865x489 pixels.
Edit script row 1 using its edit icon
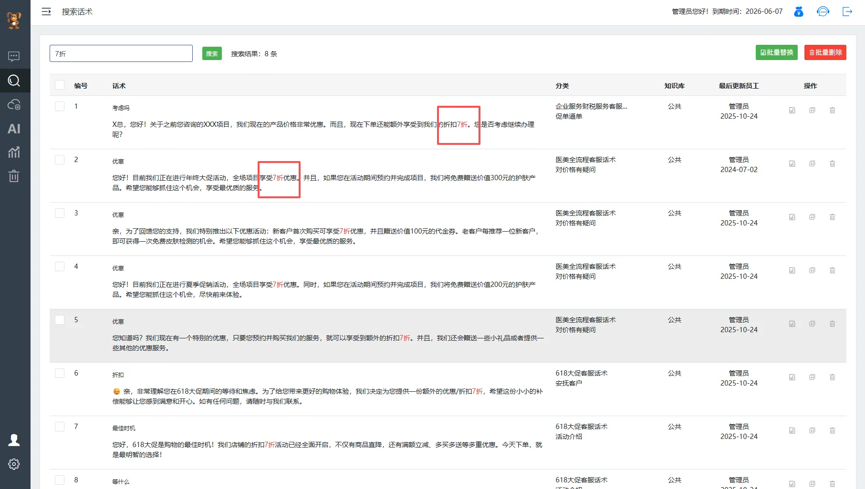pyautogui.click(x=792, y=110)
